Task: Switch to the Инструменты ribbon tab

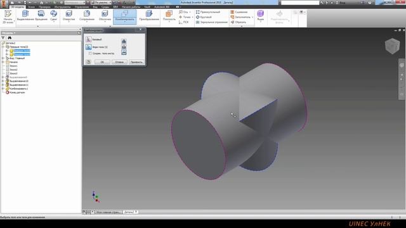Action: (63, 7)
